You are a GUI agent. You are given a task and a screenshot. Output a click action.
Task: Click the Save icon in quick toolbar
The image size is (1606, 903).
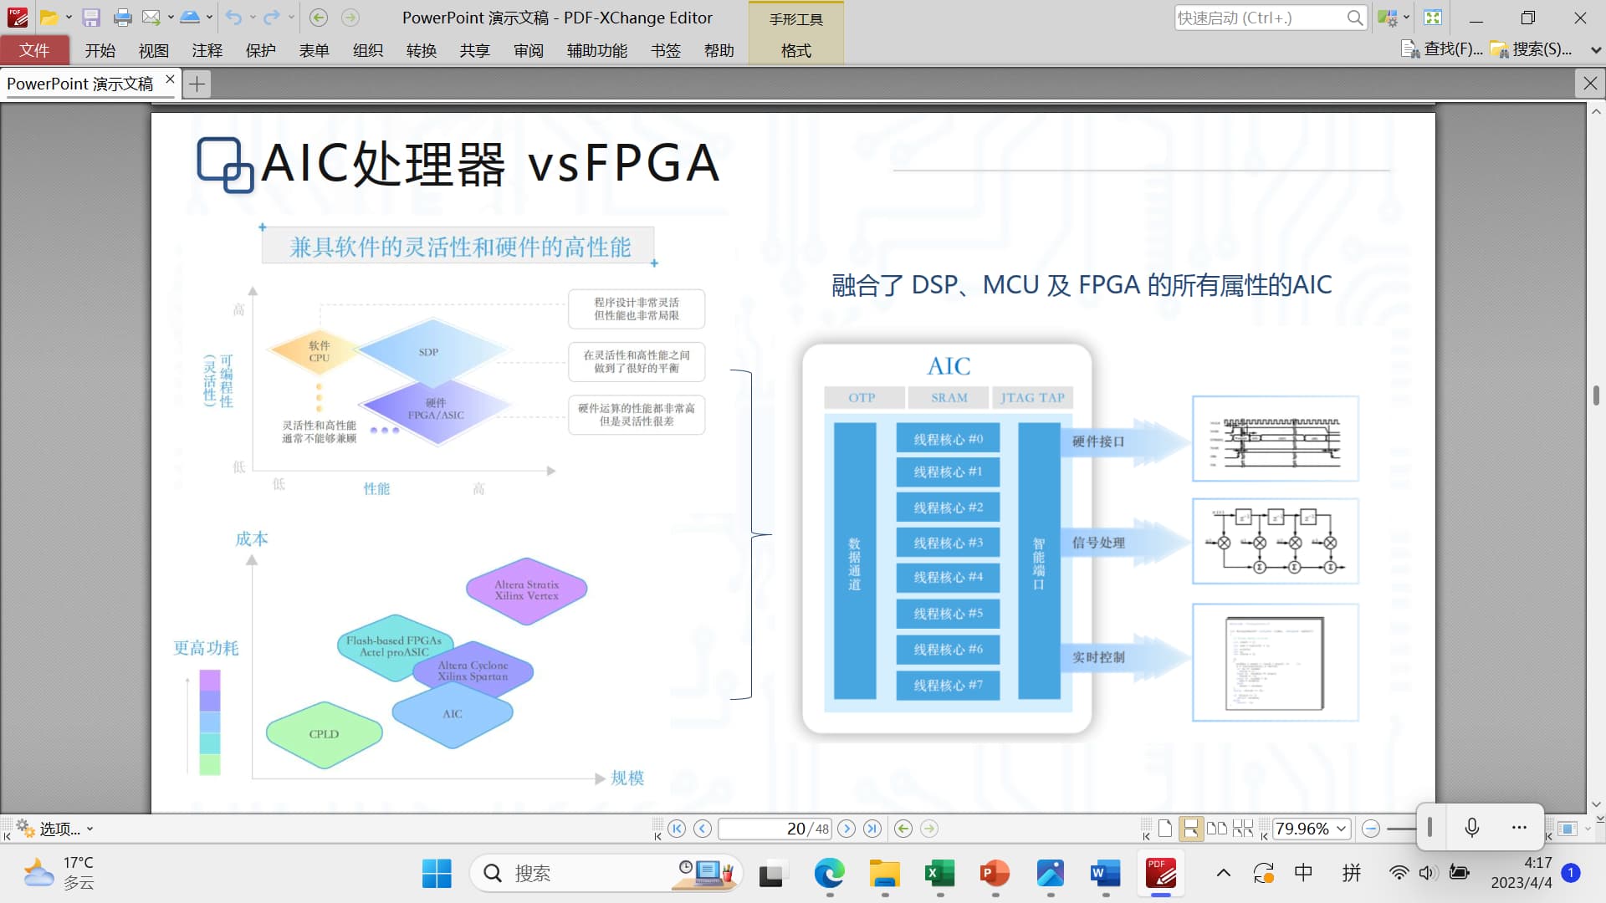coord(91,18)
